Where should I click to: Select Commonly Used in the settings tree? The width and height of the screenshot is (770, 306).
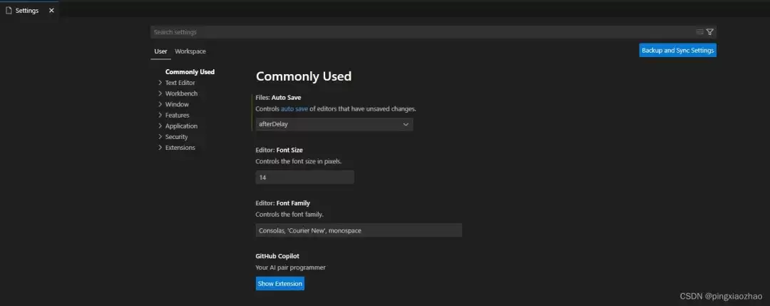190,72
